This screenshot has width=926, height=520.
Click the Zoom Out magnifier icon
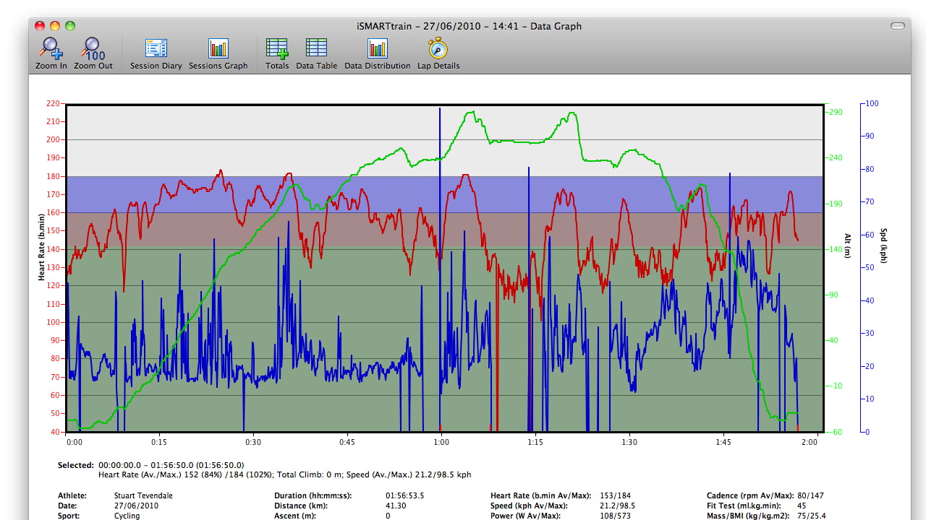pyautogui.click(x=93, y=48)
